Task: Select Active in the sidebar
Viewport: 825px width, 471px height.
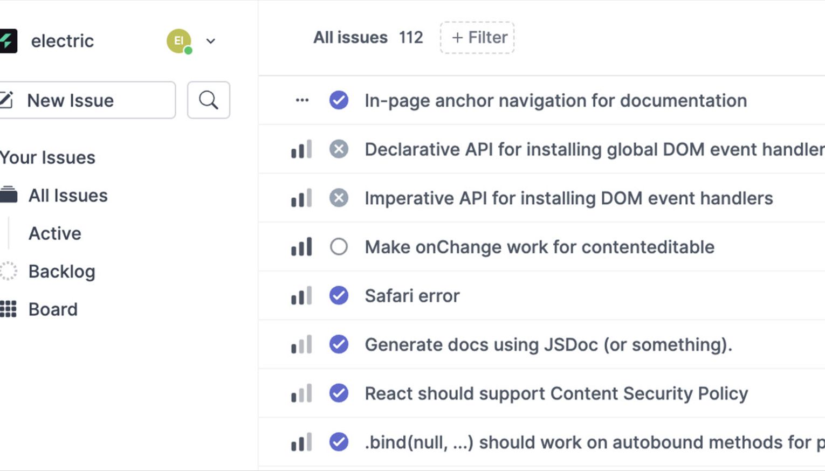Action: [x=55, y=233]
